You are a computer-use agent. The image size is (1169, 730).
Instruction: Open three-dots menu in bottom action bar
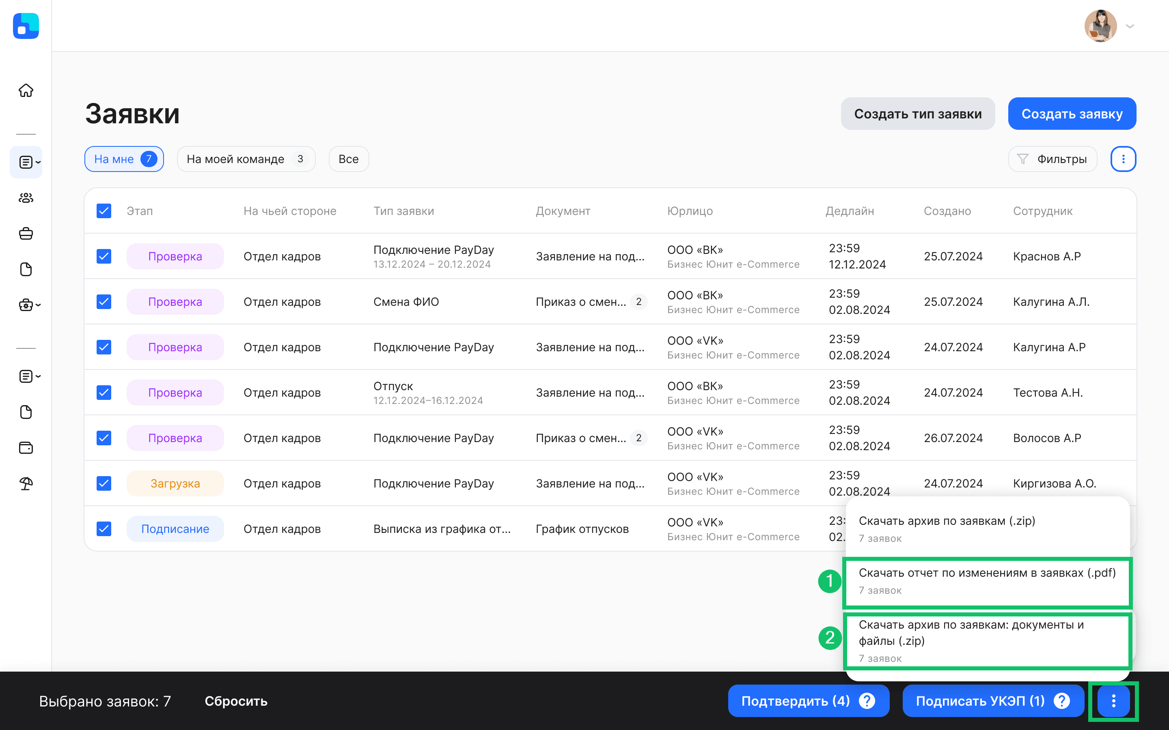(x=1113, y=700)
